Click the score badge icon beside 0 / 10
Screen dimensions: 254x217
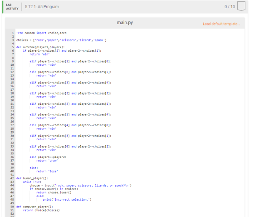point(241,6)
